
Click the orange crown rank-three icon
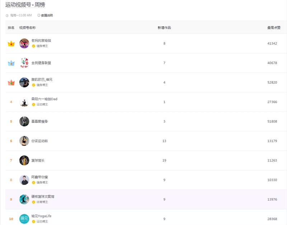pyautogui.click(x=11, y=83)
